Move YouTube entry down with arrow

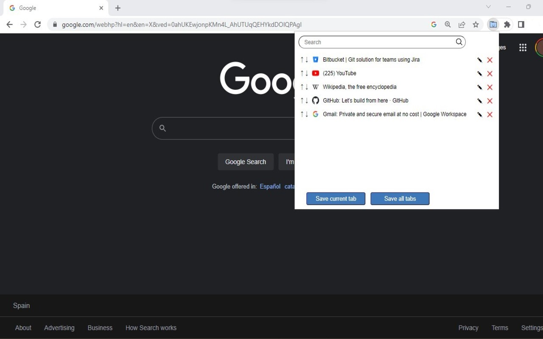(307, 73)
